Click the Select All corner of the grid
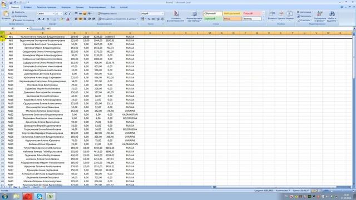This screenshot has height=200, width=356. click(2, 33)
